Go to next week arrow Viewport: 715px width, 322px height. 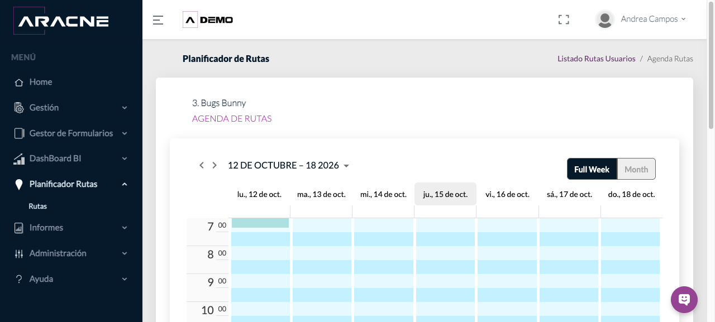click(214, 165)
